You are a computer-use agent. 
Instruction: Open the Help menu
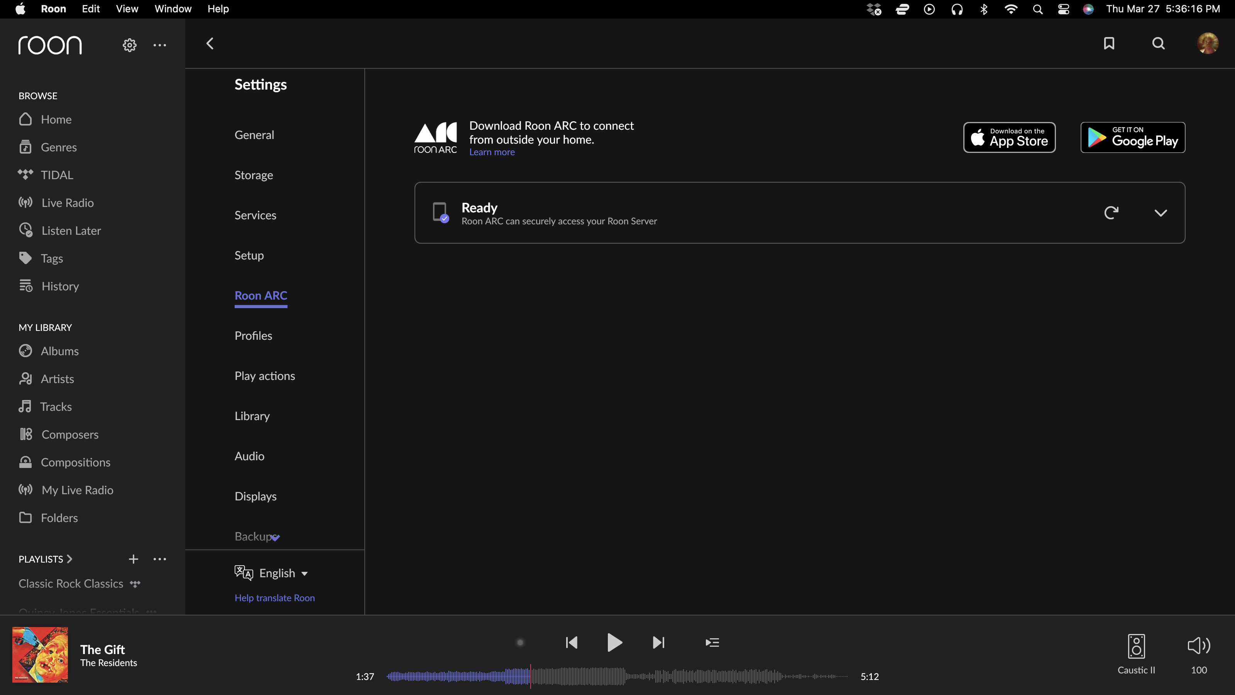218,9
